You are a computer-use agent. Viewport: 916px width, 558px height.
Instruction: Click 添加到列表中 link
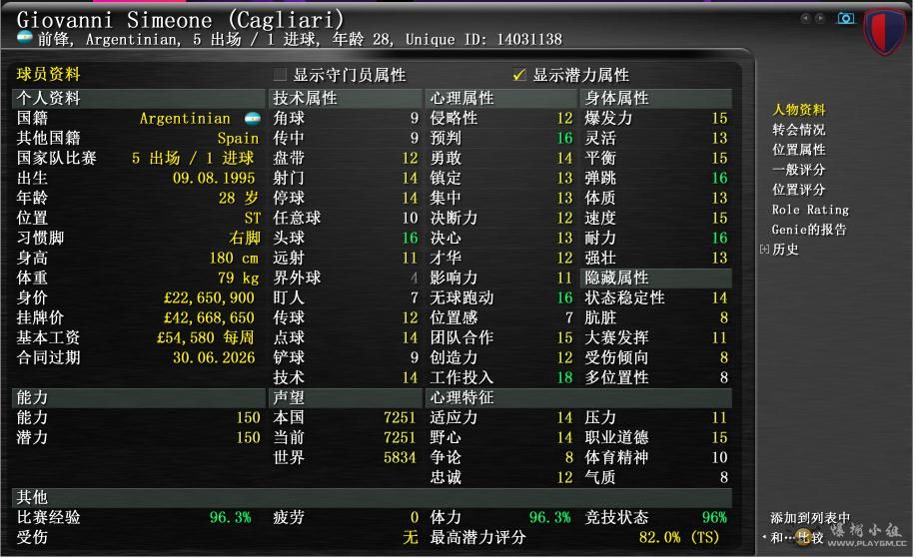(810, 518)
